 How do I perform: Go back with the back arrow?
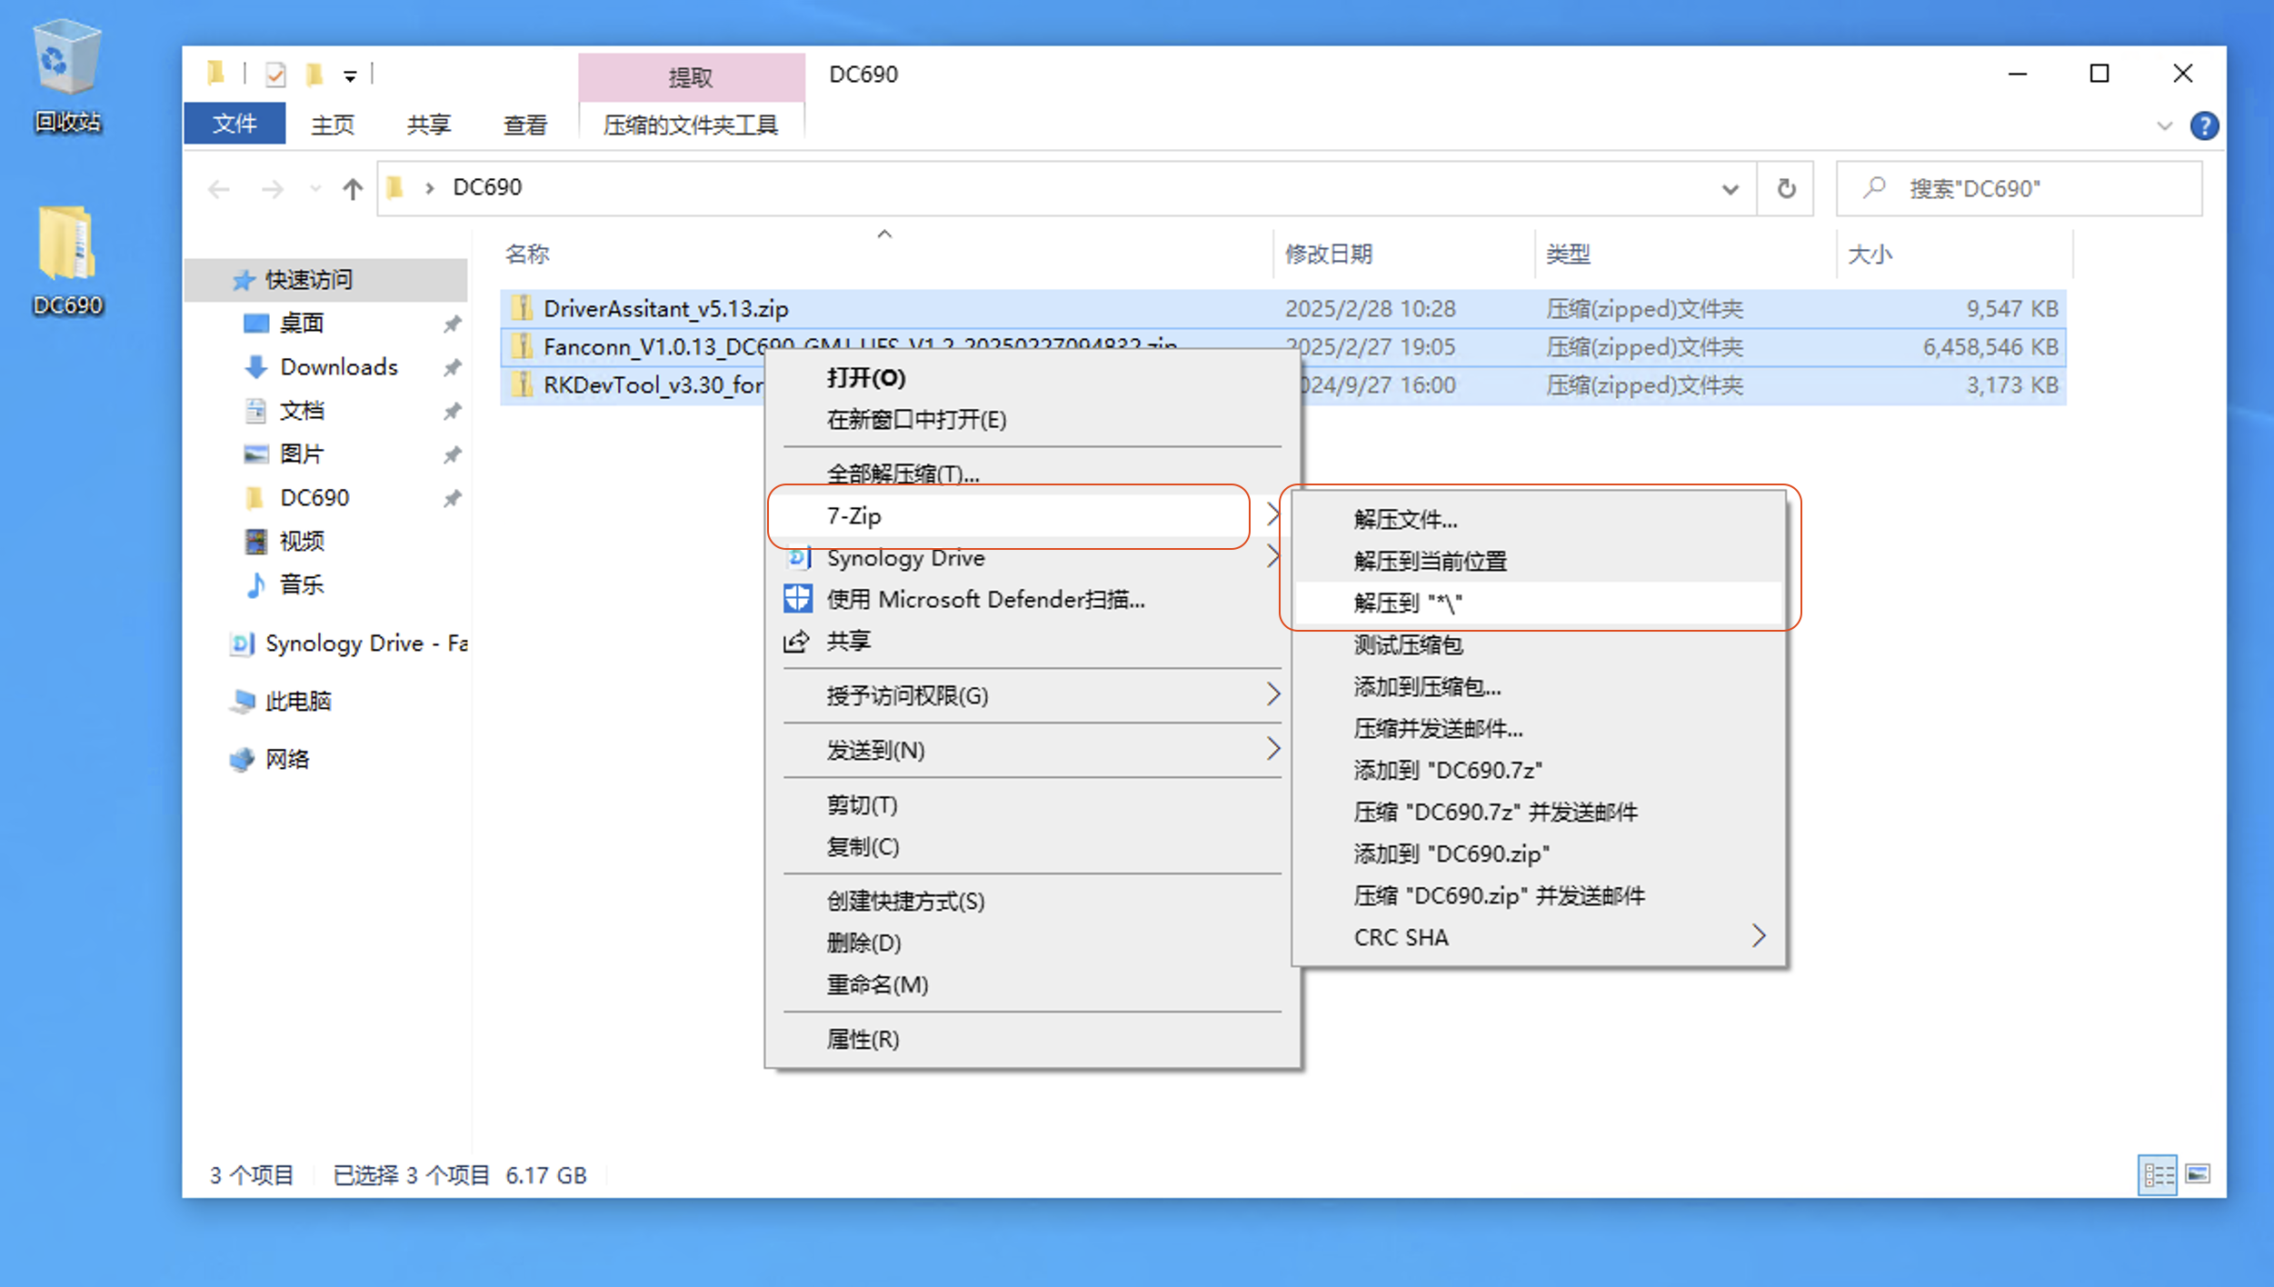[219, 188]
